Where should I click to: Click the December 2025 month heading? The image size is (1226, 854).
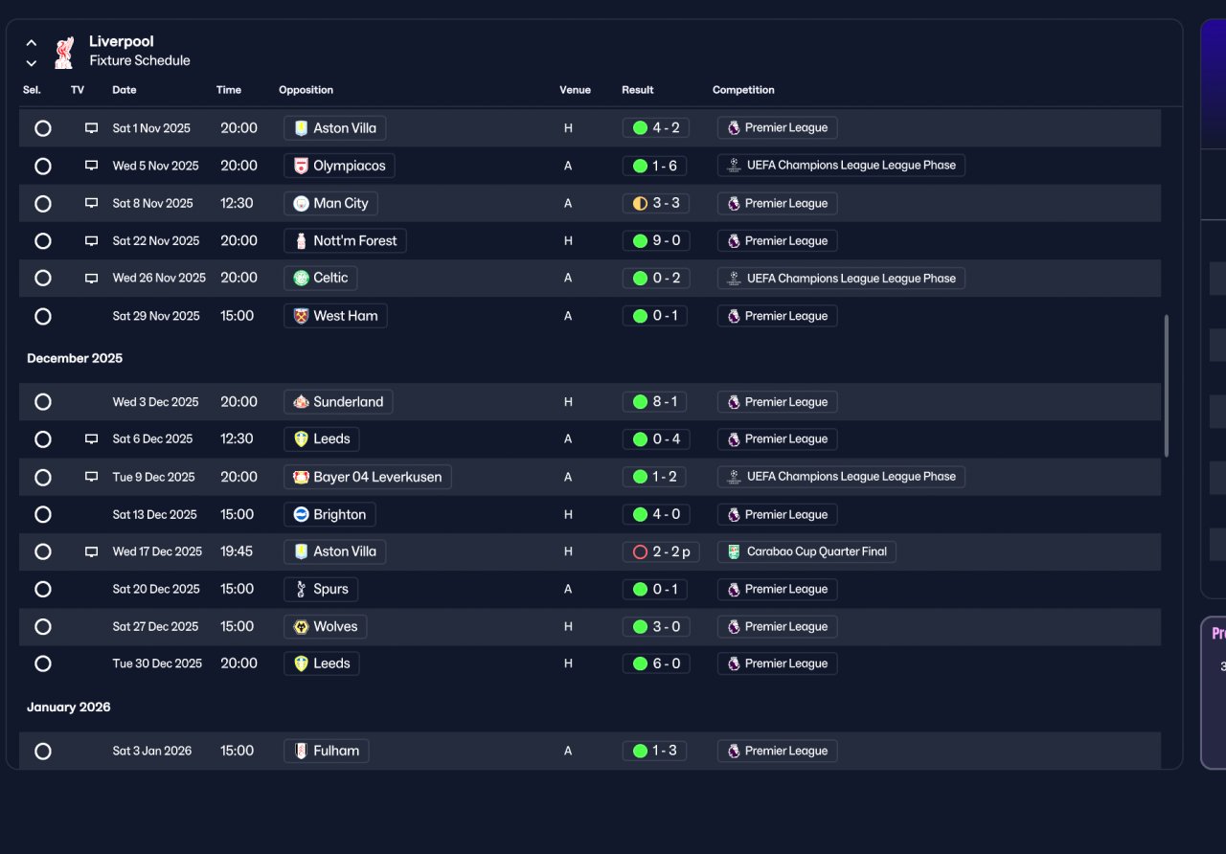click(75, 358)
